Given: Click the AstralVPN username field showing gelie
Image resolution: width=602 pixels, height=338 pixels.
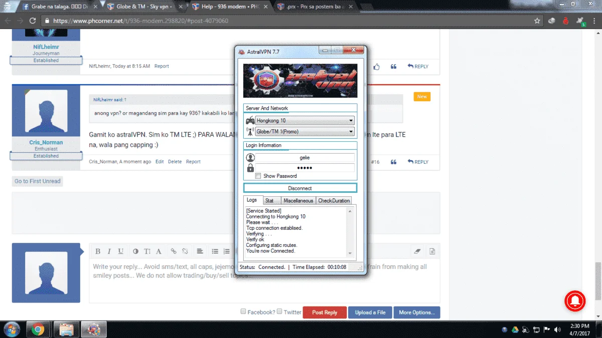Looking at the screenshot, I should [x=305, y=158].
